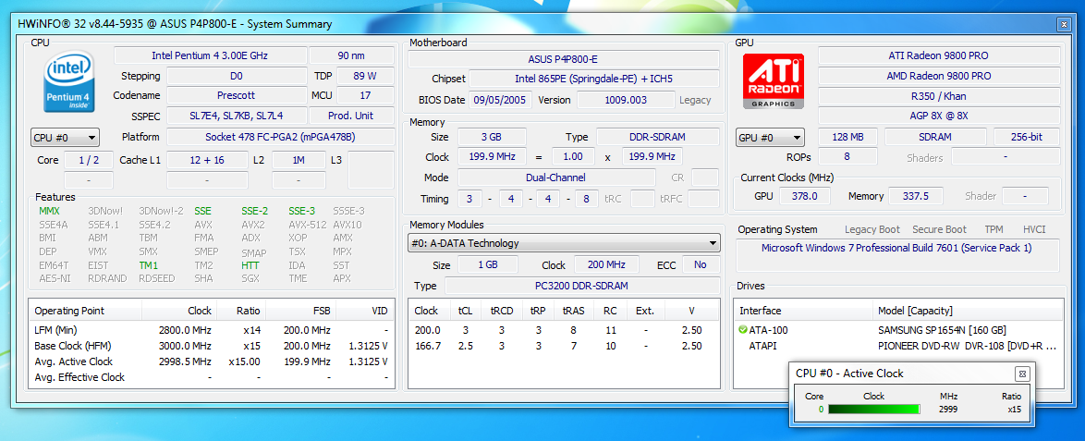Click the AMD Radeon 9800 PRO field

click(938, 76)
